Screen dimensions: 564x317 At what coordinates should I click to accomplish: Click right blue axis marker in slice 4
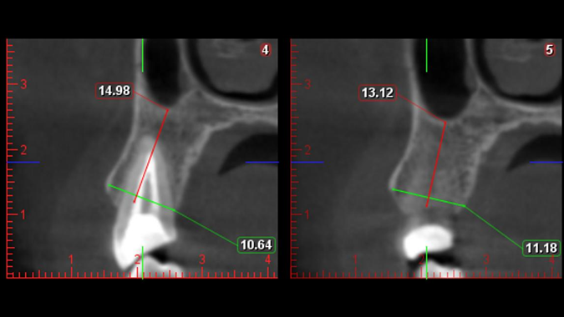(x=262, y=163)
